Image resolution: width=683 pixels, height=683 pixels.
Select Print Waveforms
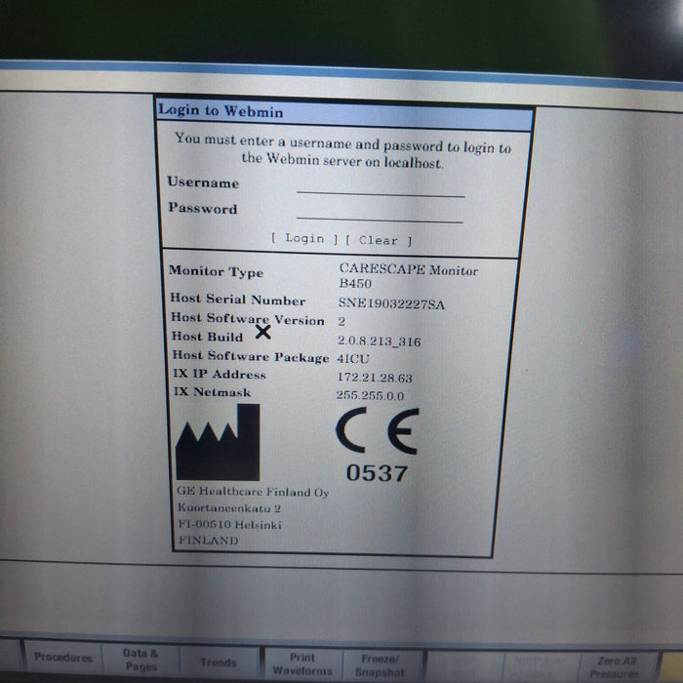pyautogui.click(x=302, y=664)
